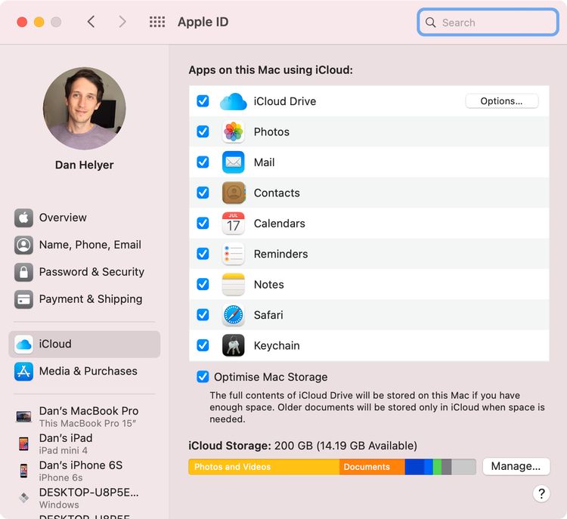Click Photos and Videos storage segment
The height and width of the screenshot is (519, 567).
(264, 467)
